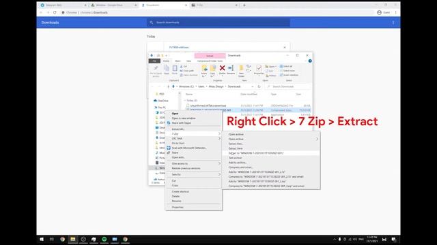Choose Extract to "WINDOW 7-..." in 7-Zip submenu
Viewport: 437px width, 245px height.
tap(271, 153)
